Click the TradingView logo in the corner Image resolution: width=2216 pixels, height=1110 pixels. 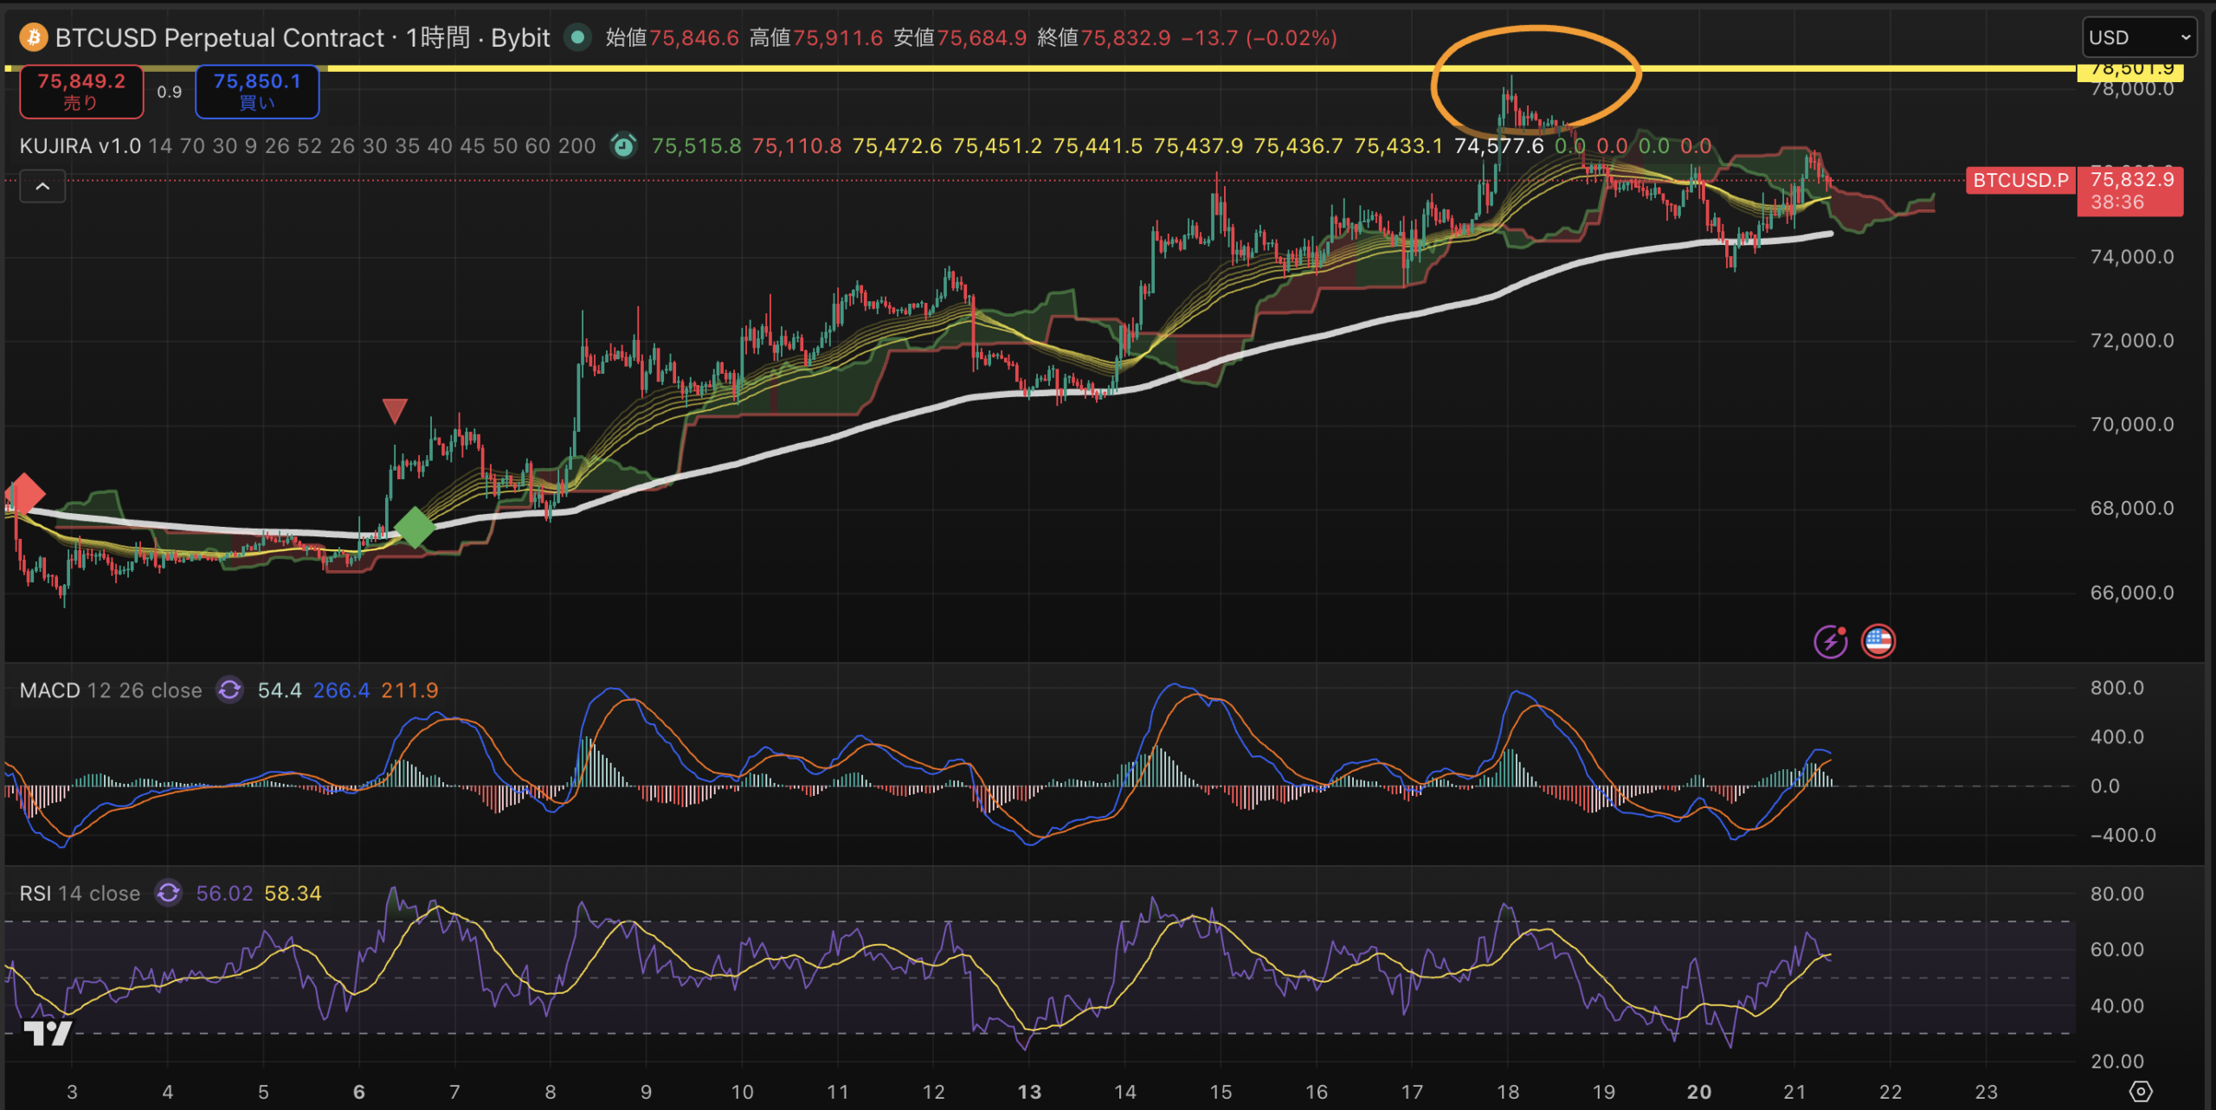pyautogui.click(x=47, y=1032)
